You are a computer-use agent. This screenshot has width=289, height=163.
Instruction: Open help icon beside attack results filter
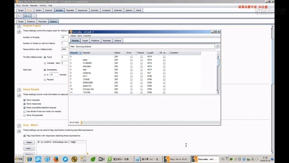(218, 47)
